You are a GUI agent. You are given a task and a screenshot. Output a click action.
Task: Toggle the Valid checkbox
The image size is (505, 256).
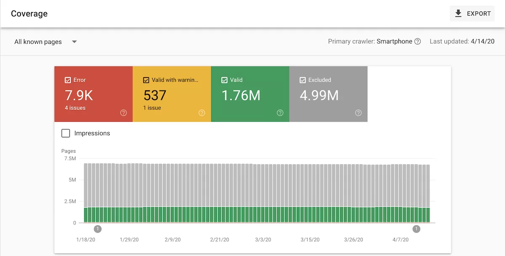[224, 80]
